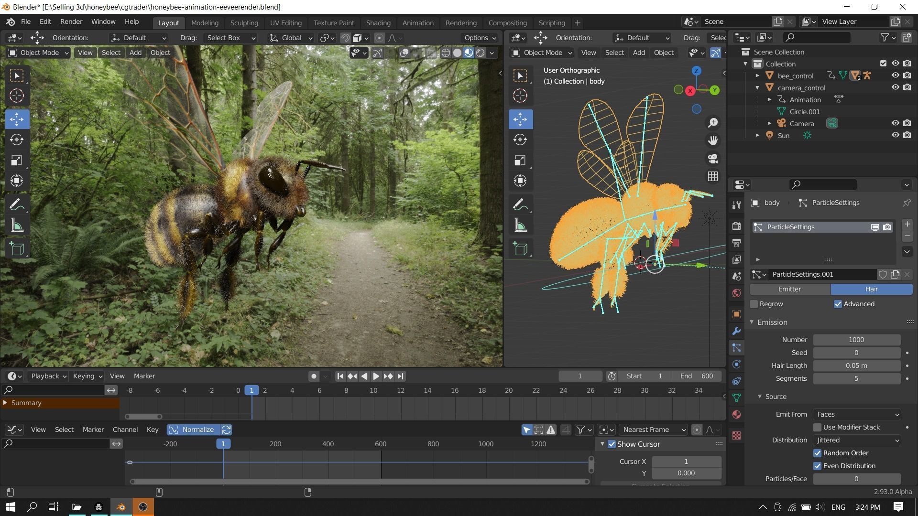The height and width of the screenshot is (516, 918).
Task: Expand the bee_control tree item
Action: pos(757,76)
